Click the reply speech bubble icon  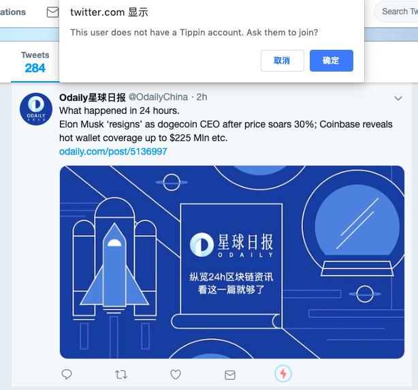(x=67, y=374)
